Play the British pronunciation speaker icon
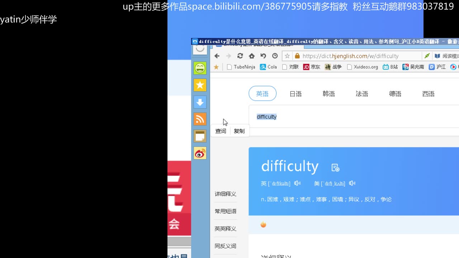The width and height of the screenshot is (459, 258). click(x=297, y=183)
